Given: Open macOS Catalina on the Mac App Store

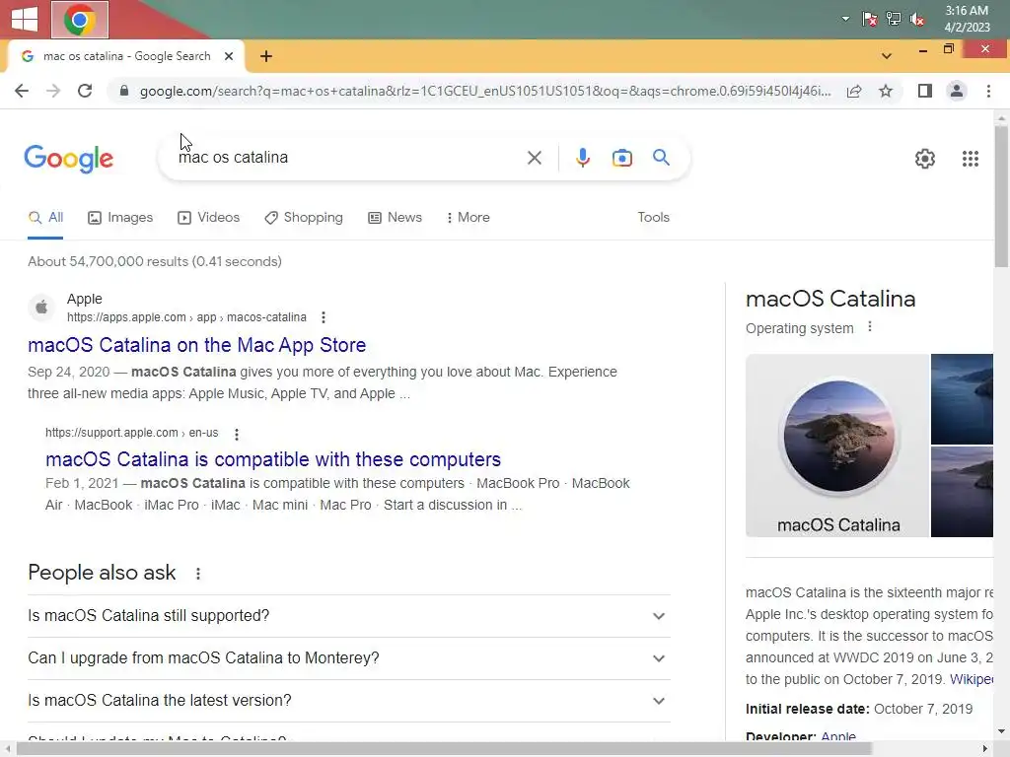Looking at the screenshot, I should pos(197,345).
